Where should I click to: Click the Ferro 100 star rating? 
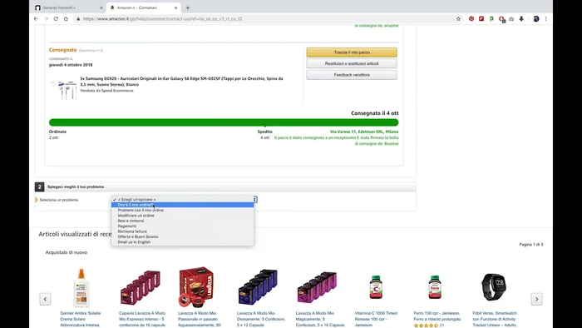pyautogui.click(x=426, y=326)
